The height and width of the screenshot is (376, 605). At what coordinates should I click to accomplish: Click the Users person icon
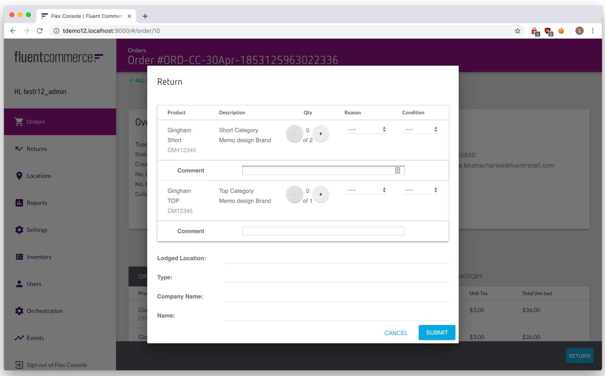coord(19,284)
